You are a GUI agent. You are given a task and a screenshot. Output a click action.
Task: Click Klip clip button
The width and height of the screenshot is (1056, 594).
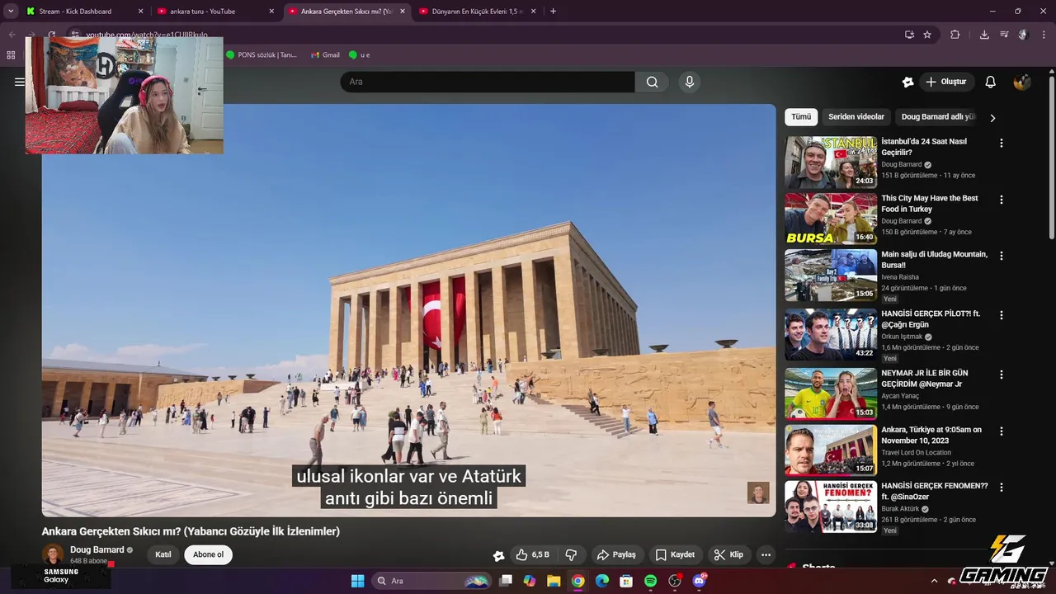pyautogui.click(x=729, y=554)
